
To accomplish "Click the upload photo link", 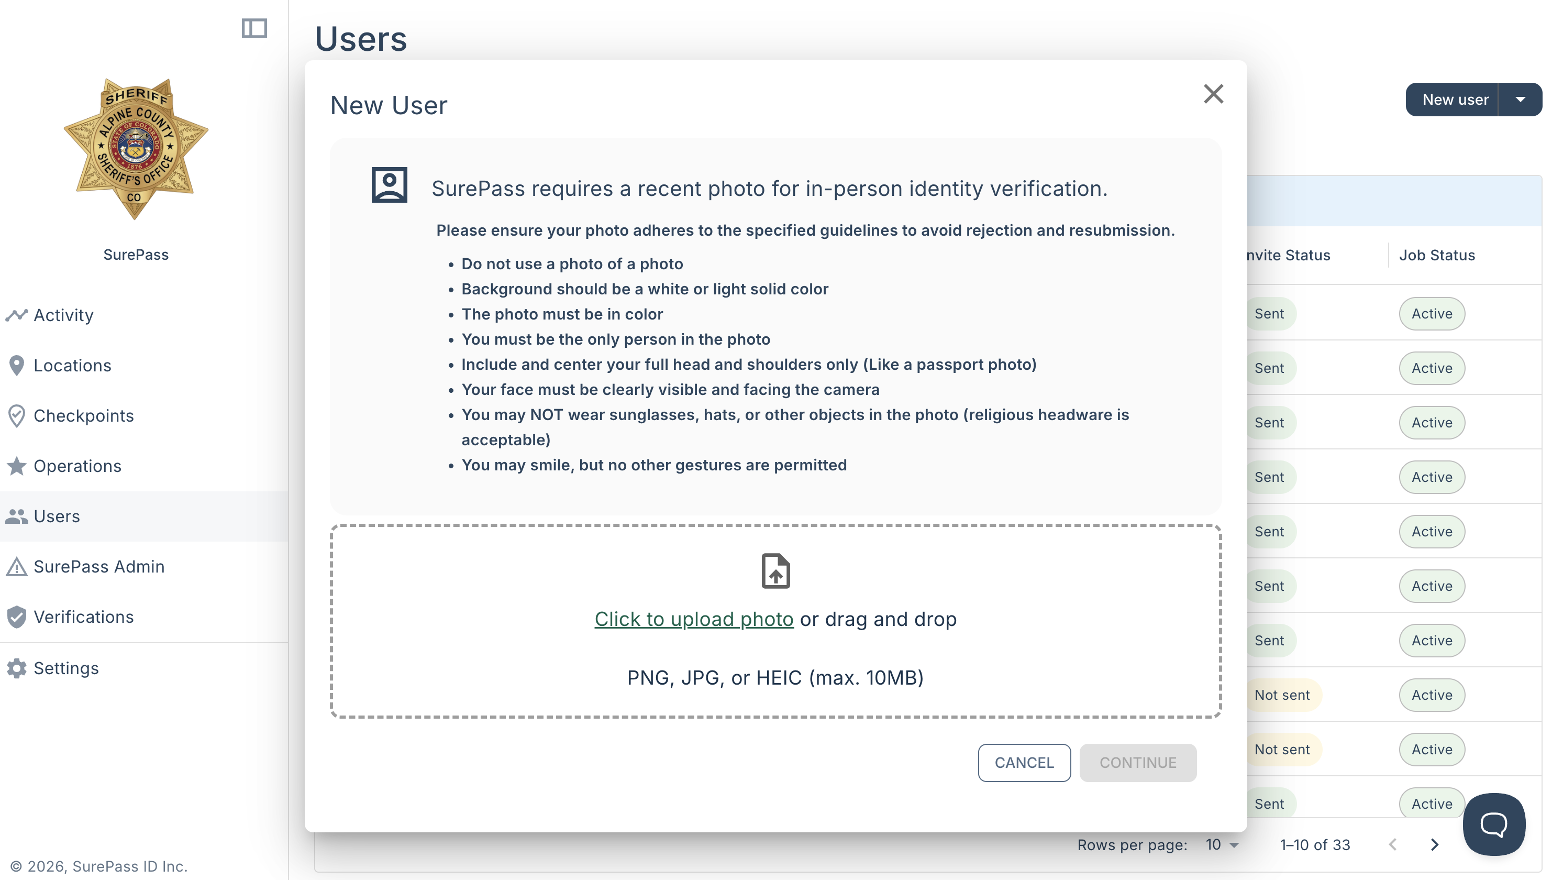I will [694, 620].
